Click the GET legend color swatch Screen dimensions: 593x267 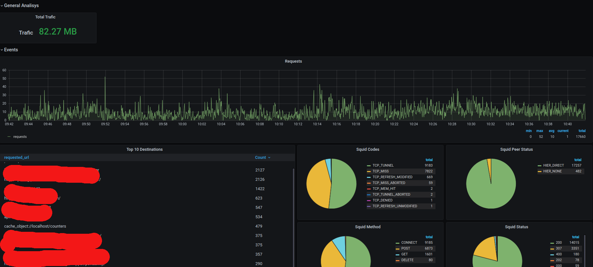pyautogui.click(x=397, y=254)
